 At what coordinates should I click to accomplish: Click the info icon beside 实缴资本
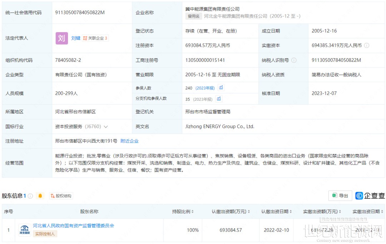pyautogui.click(x=367, y=46)
